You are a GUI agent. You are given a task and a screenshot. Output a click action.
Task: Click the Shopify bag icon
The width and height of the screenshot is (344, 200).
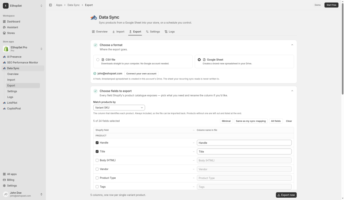coord(6,49)
